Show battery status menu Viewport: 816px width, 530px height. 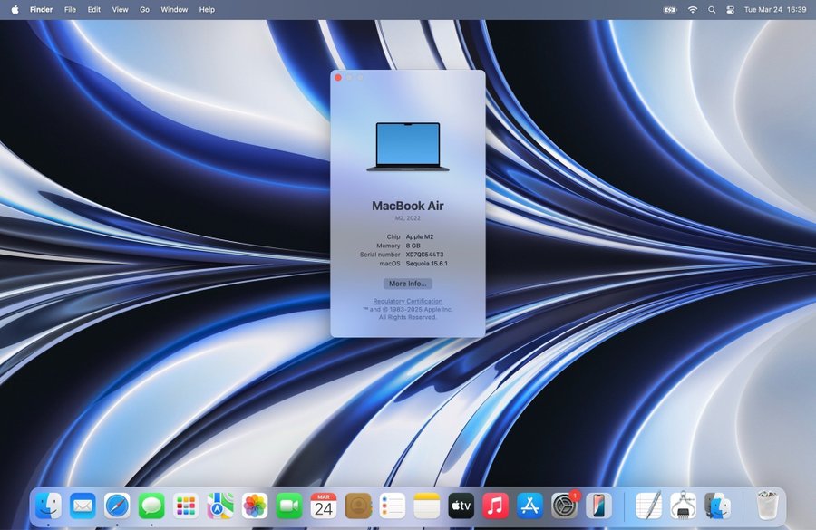[x=670, y=9]
